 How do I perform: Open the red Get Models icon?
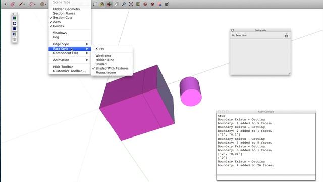click(145, 4)
